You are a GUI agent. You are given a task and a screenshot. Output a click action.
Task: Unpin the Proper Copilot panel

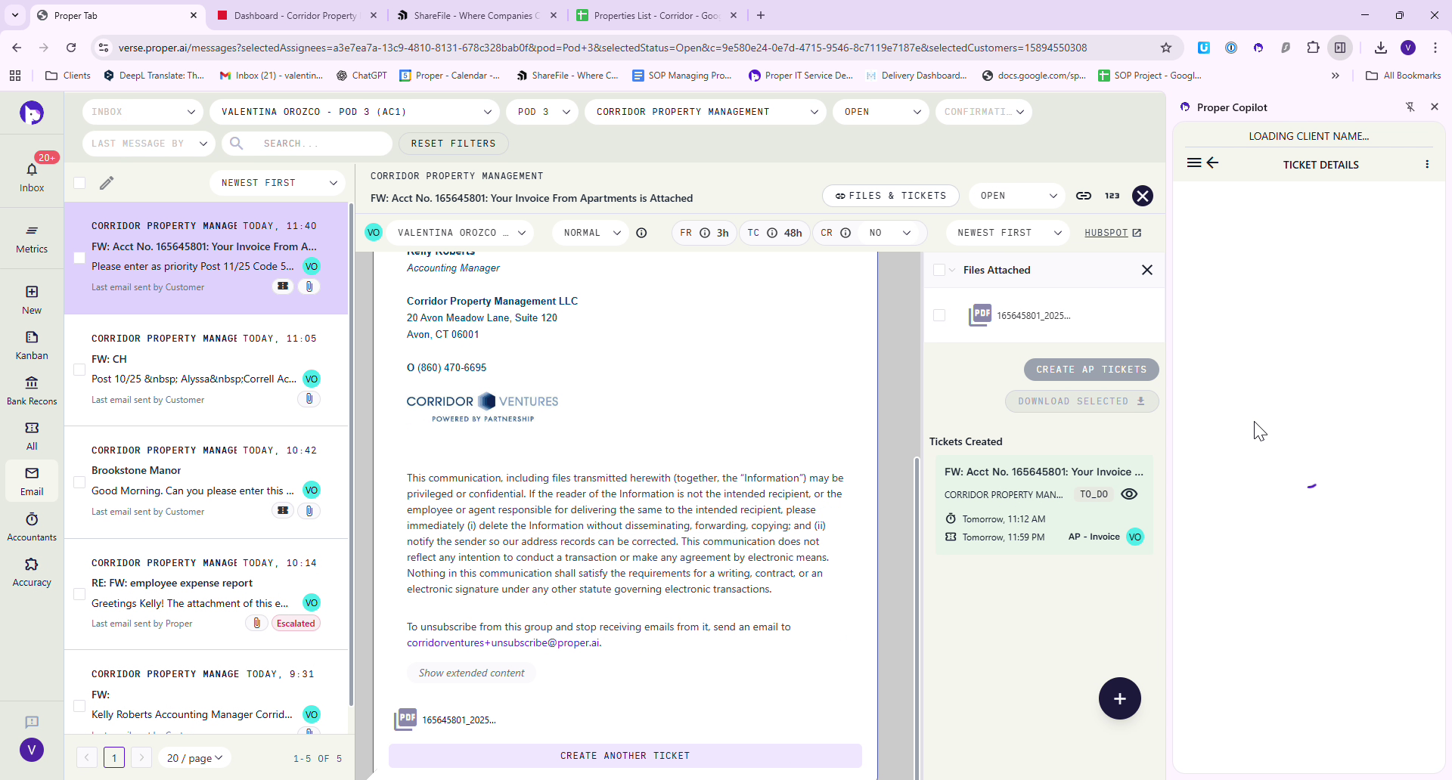coord(1410,107)
